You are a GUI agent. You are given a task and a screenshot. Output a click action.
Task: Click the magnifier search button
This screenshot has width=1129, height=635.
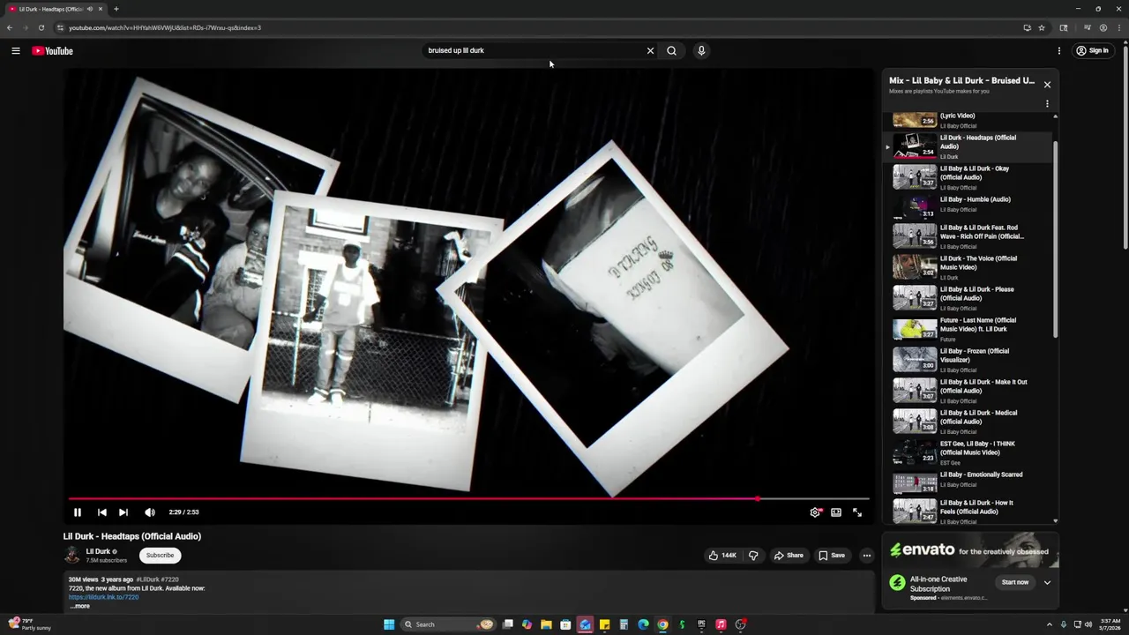coord(671,50)
